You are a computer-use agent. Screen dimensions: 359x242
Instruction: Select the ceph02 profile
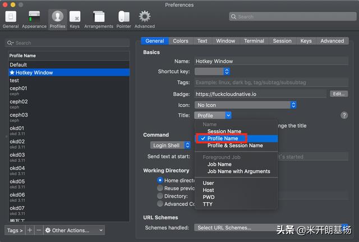(69, 104)
